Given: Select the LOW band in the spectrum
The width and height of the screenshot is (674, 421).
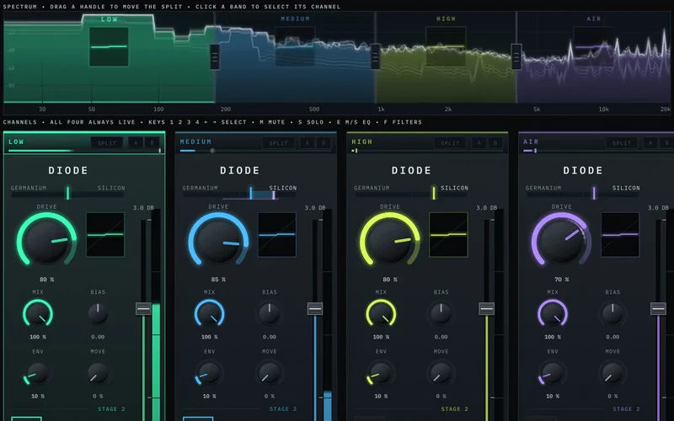Looking at the screenshot, I should pyautogui.click(x=109, y=57).
